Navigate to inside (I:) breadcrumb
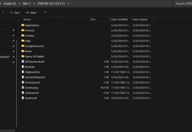 coord(10,3)
